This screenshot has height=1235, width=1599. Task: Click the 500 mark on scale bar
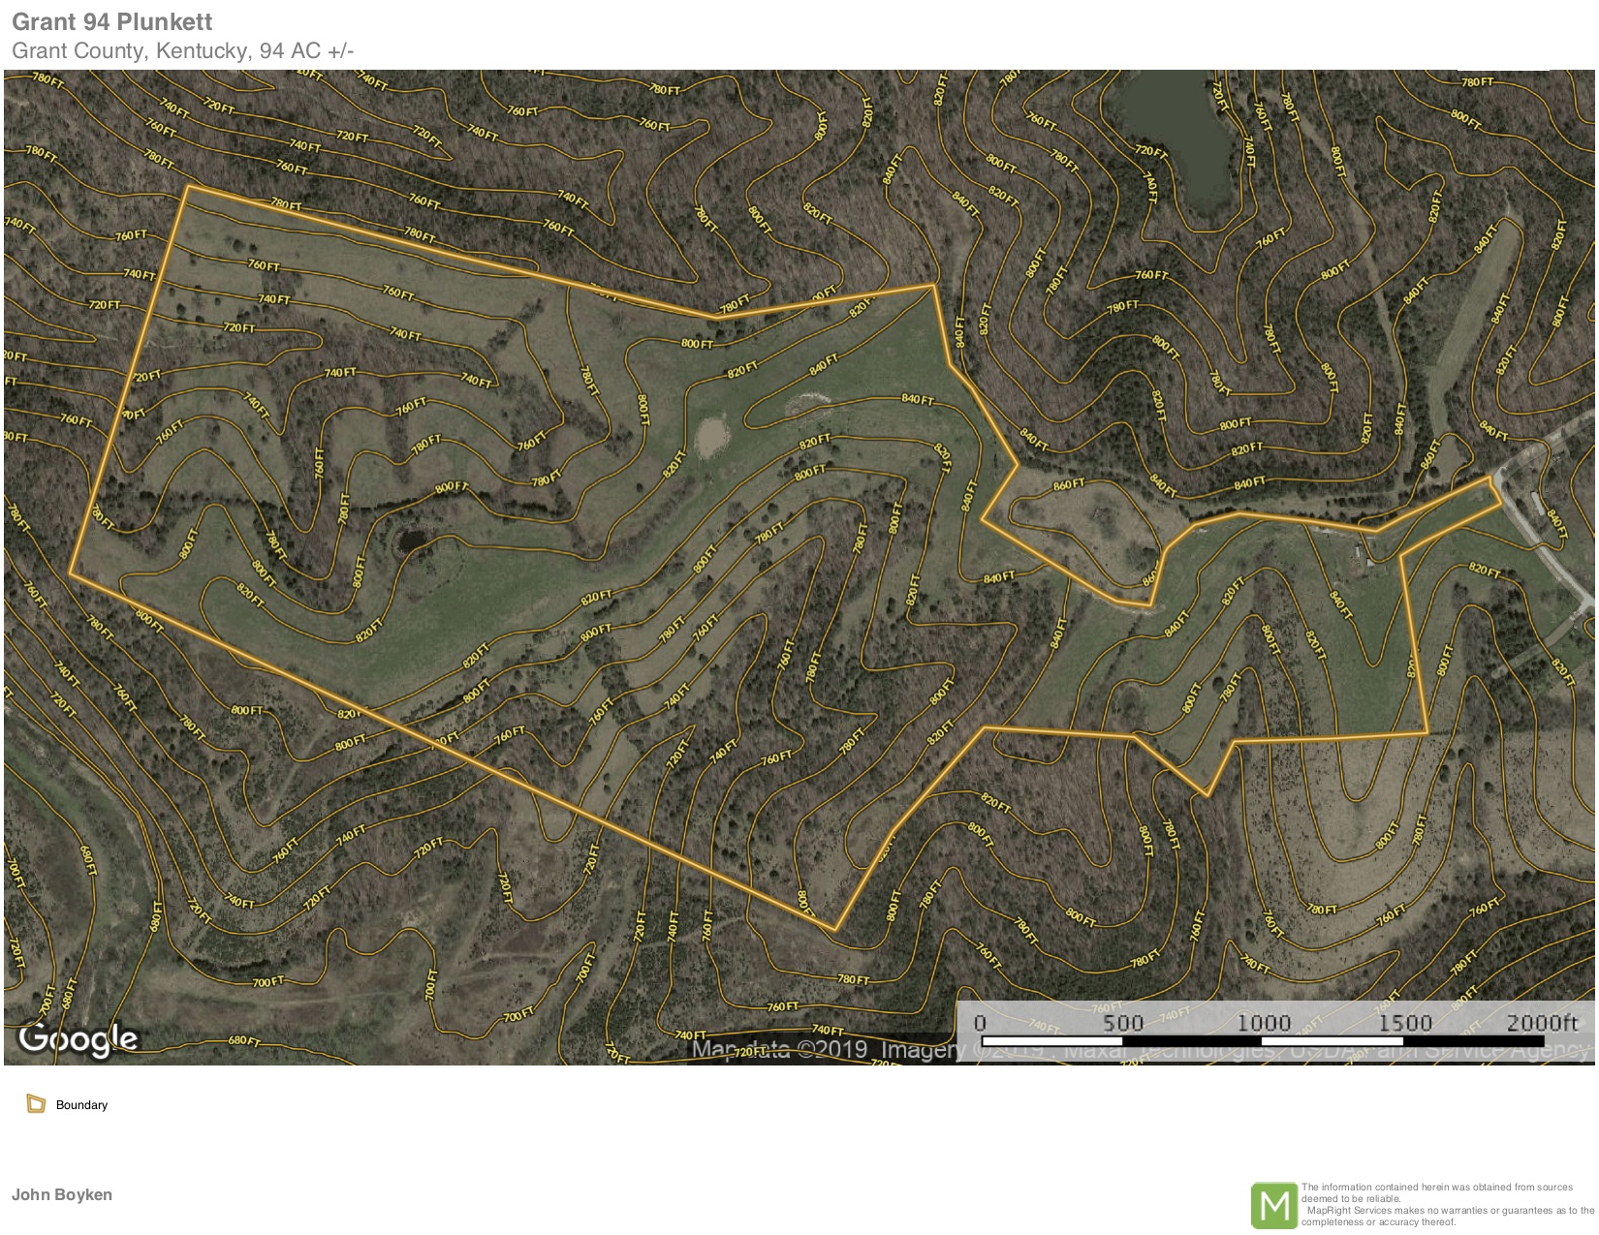[x=1123, y=1023]
